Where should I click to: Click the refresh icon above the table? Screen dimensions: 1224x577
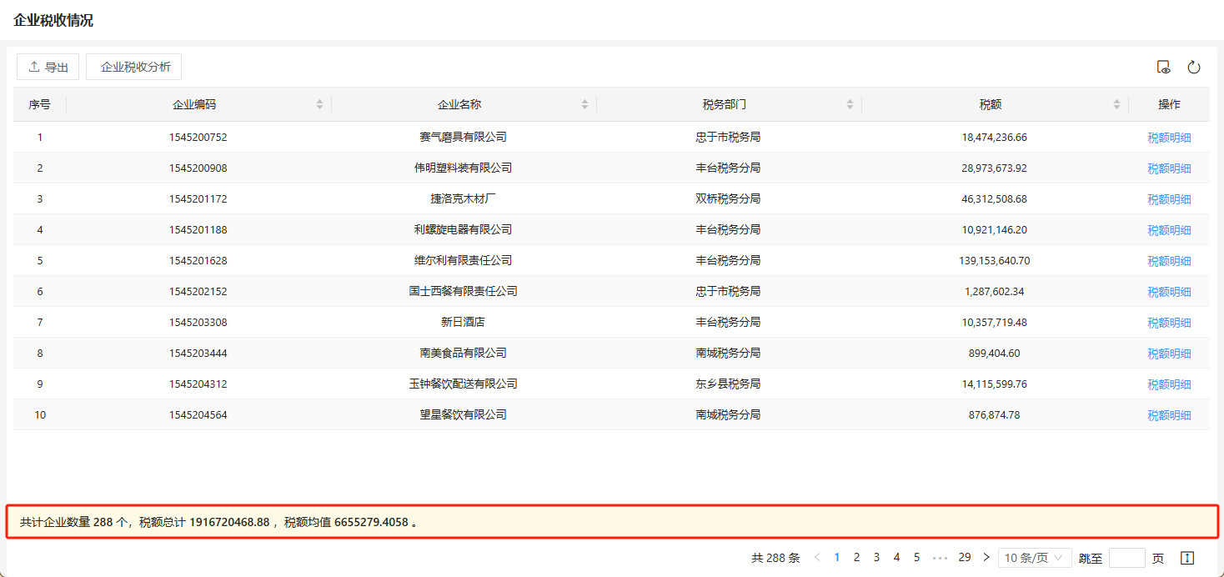(1193, 68)
